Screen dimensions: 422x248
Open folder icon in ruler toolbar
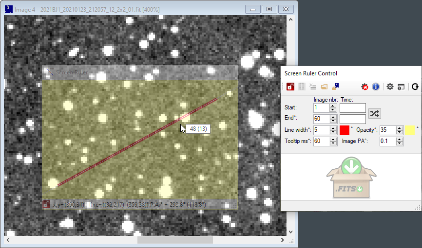(324, 87)
